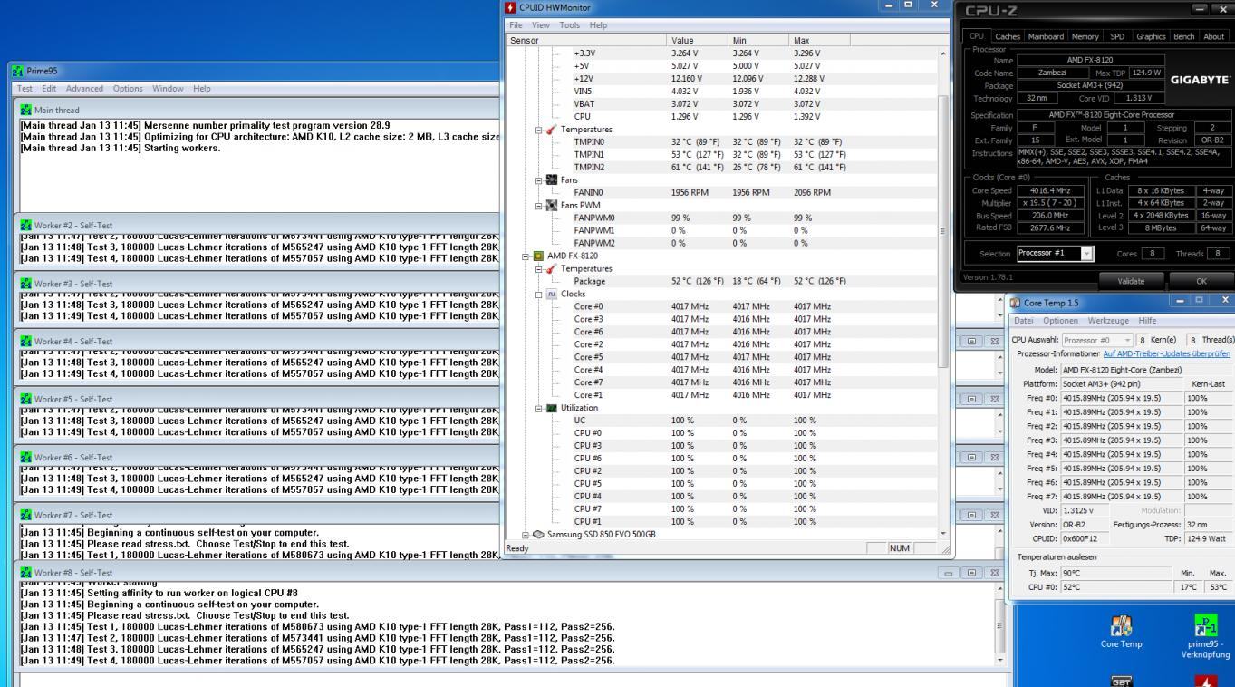Collapse the Utilization node in HWMonitor
The height and width of the screenshot is (687, 1235).
coord(540,409)
